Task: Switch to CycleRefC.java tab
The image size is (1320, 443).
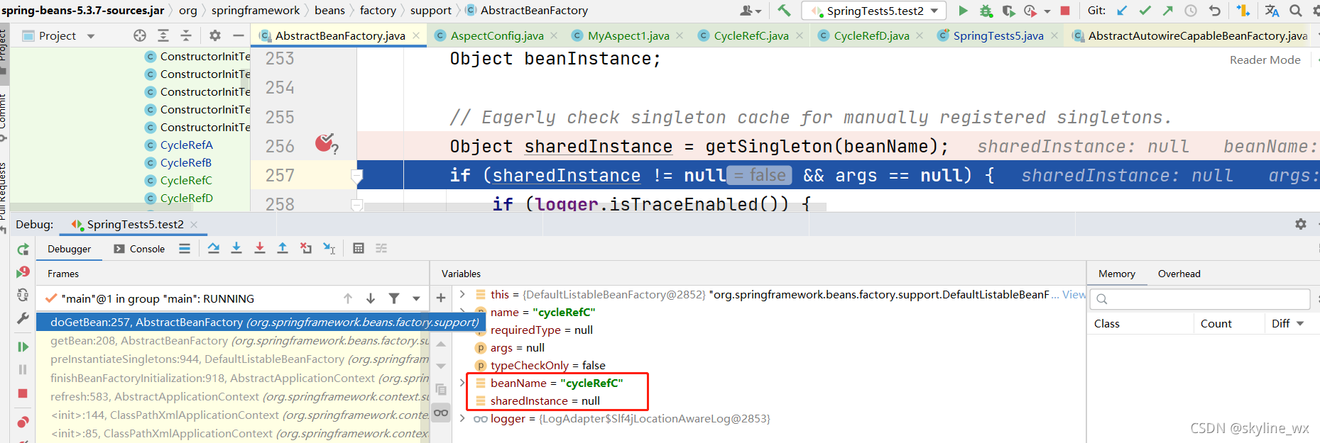Action: [751, 35]
